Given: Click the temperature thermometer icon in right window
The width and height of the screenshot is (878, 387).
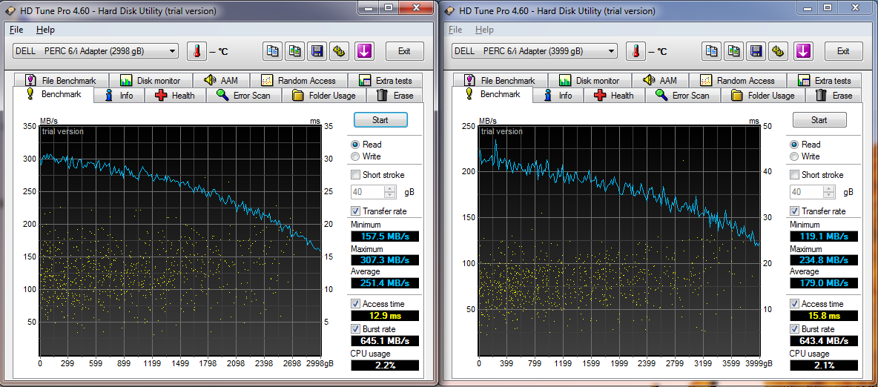Looking at the screenshot, I should click(636, 51).
